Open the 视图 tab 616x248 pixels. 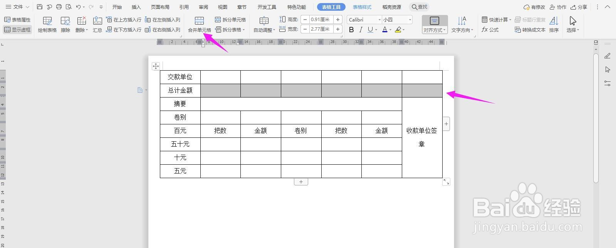tap(223, 7)
